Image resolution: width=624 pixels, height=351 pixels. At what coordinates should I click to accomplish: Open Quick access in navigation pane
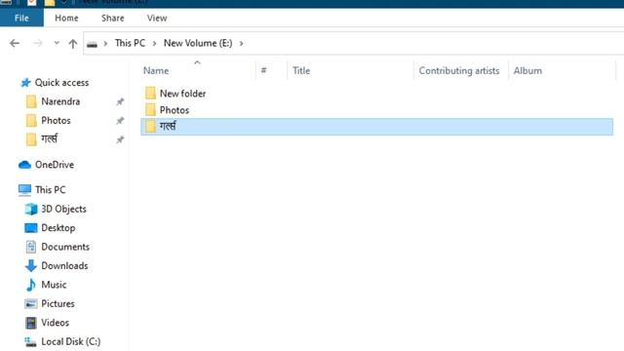point(61,82)
